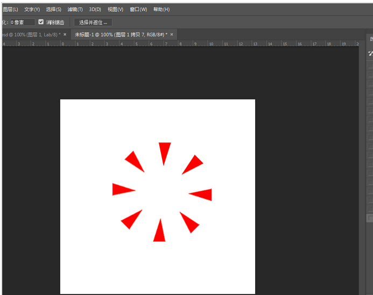The height and width of the screenshot is (295, 373).
Task: Switch to the 未标题-1 document tab
Action: point(121,34)
